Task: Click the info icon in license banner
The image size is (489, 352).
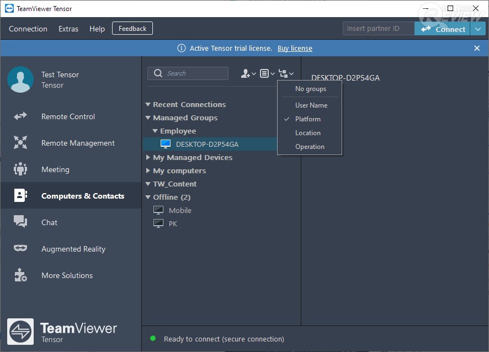Action: click(x=181, y=48)
